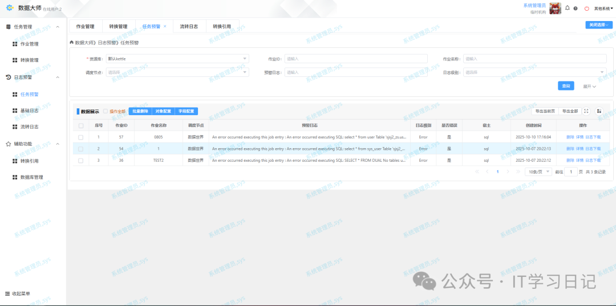Open 转换引用 in the sidebar
The image size is (616, 306).
(x=30, y=161)
